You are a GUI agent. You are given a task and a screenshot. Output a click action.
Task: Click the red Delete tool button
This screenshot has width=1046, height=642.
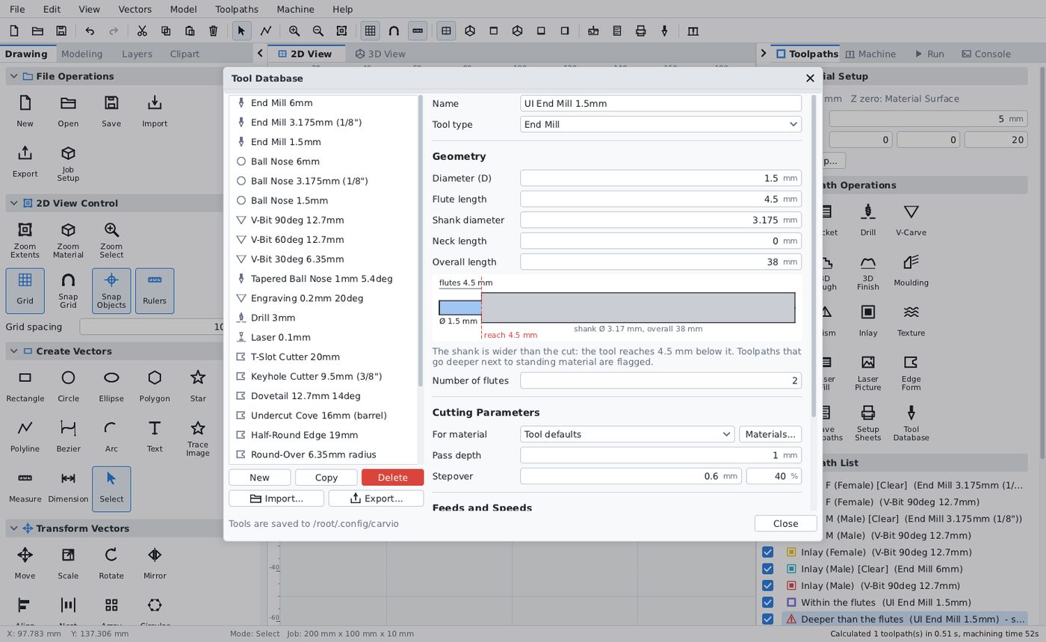click(x=392, y=478)
